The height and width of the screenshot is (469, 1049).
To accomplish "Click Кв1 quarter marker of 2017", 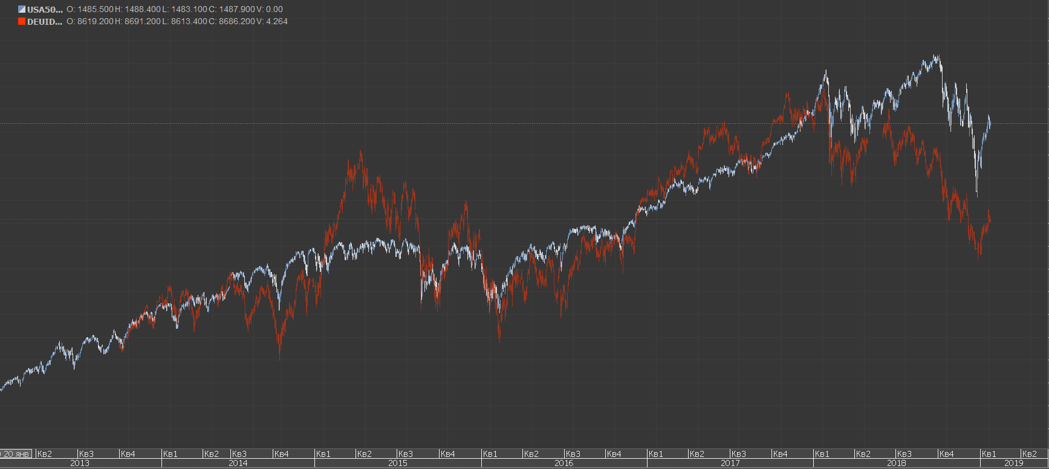I will 656,454.
